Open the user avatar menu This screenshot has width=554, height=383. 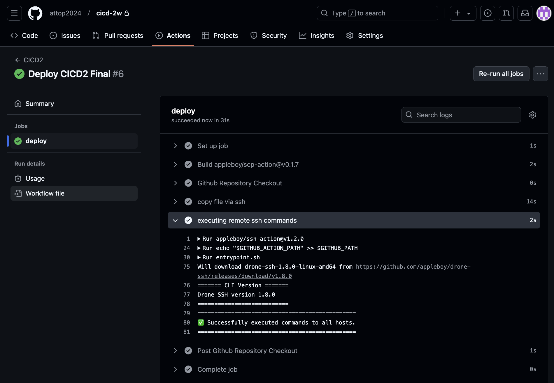pos(544,13)
